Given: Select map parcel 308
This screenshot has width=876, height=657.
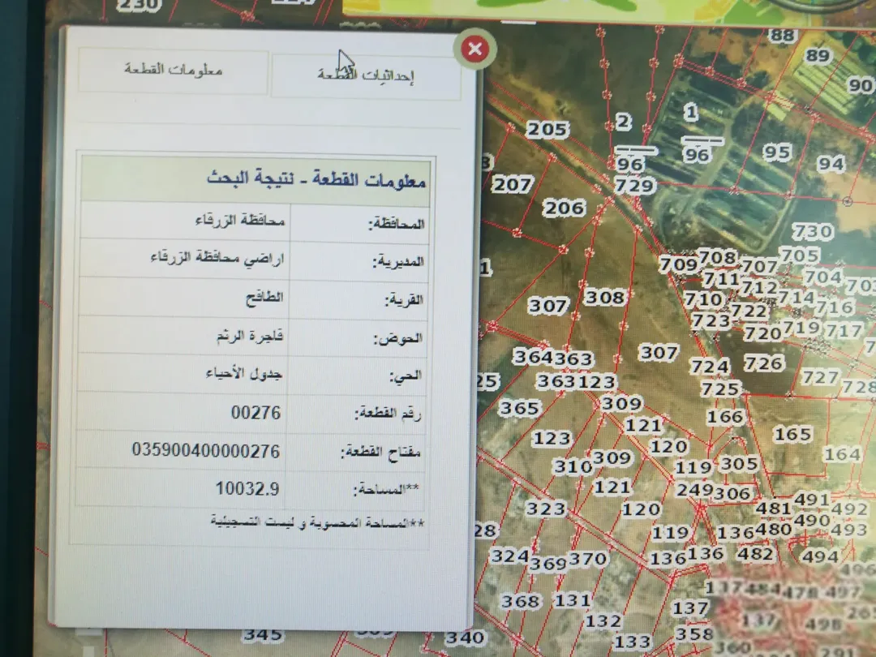Looking at the screenshot, I should coord(604,297).
